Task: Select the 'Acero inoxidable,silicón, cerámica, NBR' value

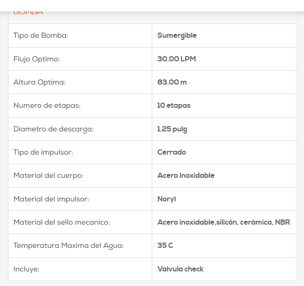Action: click(x=224, y=222)
